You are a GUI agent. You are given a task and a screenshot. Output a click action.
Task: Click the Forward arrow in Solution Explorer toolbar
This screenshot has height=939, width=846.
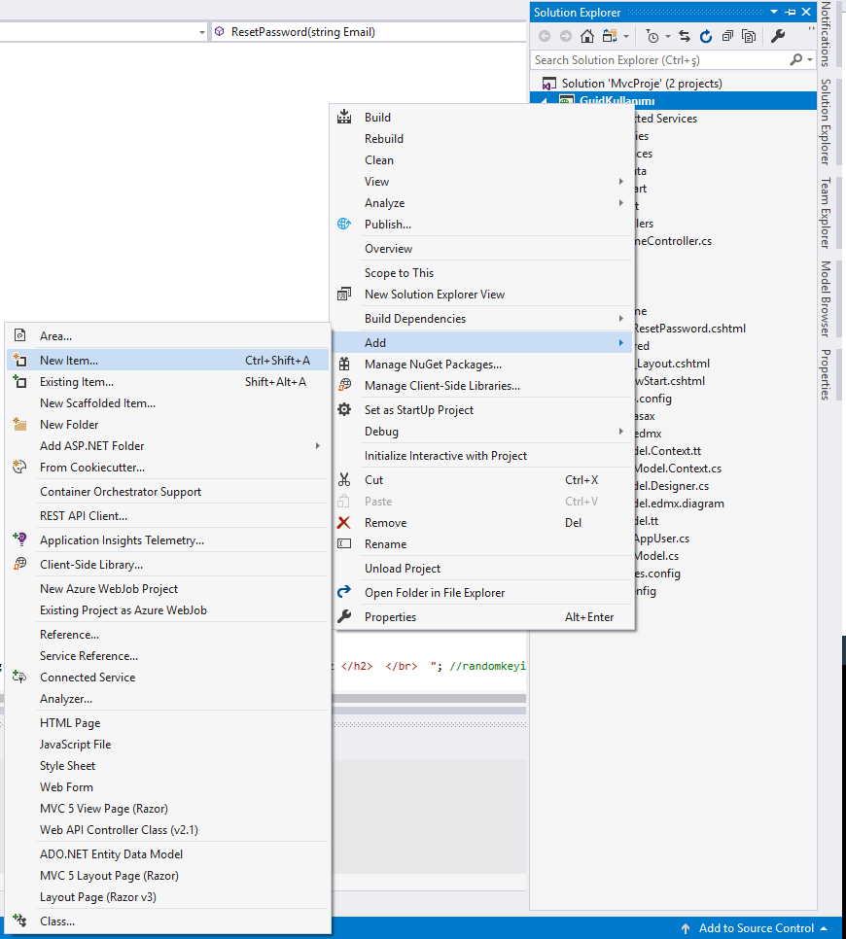tap(566, 37)
